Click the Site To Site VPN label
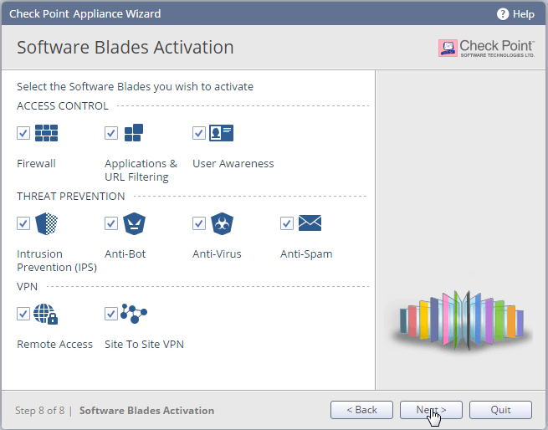 [144, 344]
